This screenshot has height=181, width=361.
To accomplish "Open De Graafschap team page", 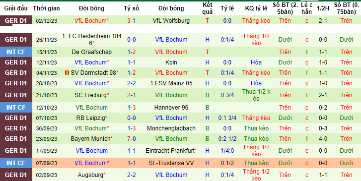I will [92, 52].
